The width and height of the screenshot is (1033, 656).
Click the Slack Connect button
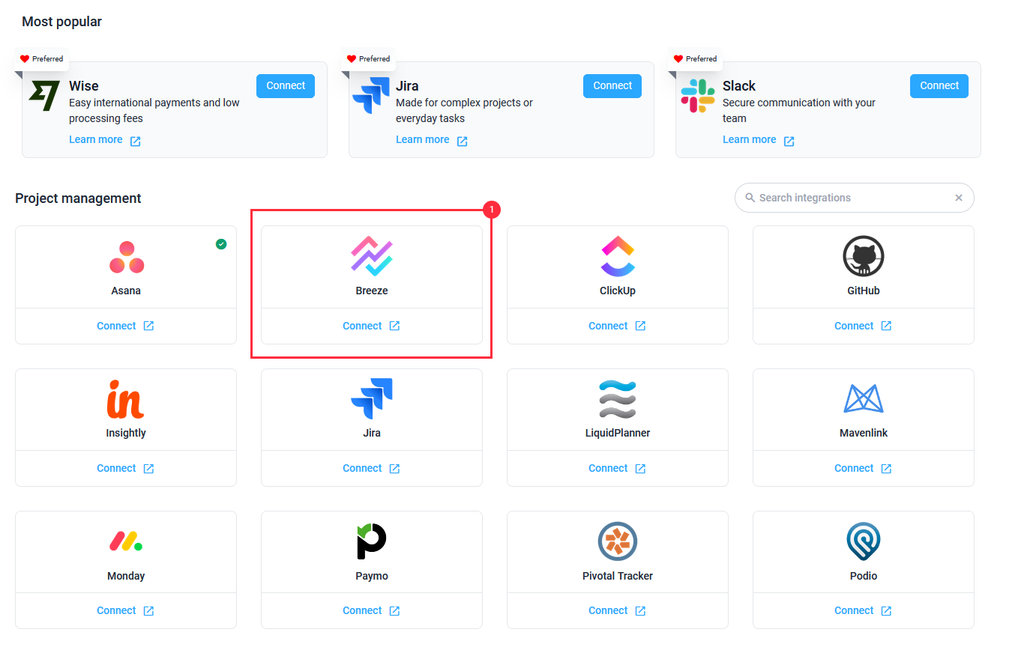(939, 86)
